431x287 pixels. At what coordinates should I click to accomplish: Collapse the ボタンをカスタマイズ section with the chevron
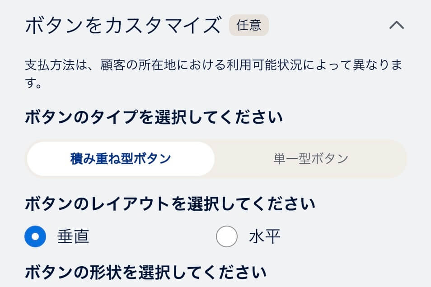coord(396,25)
